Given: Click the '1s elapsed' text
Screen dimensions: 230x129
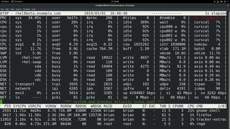Looking at the screenshot, I should pyautogui.click(x=216, y=13).
